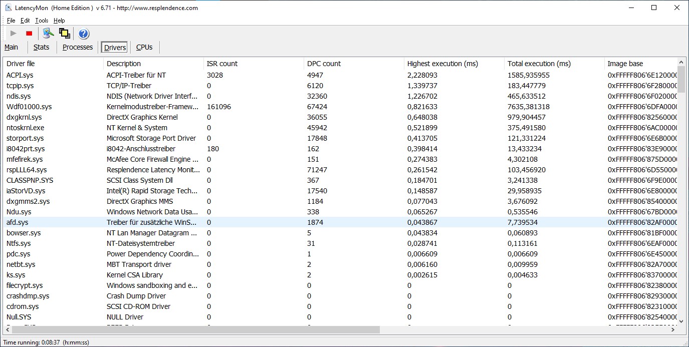Open the File menu

click(11, 21)
